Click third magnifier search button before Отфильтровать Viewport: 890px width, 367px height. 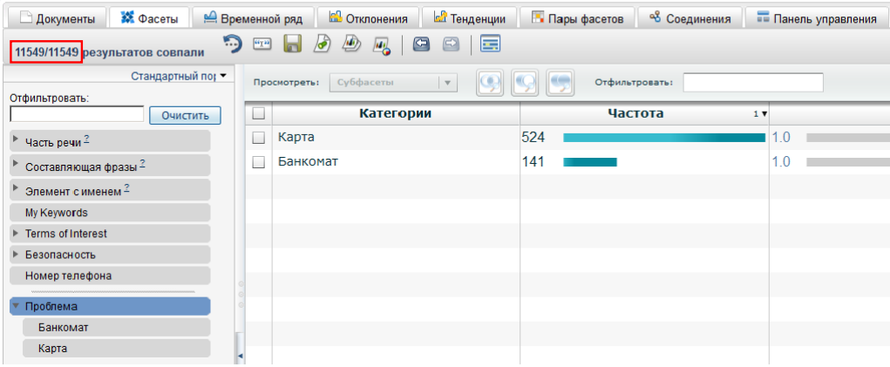[560, 84]
